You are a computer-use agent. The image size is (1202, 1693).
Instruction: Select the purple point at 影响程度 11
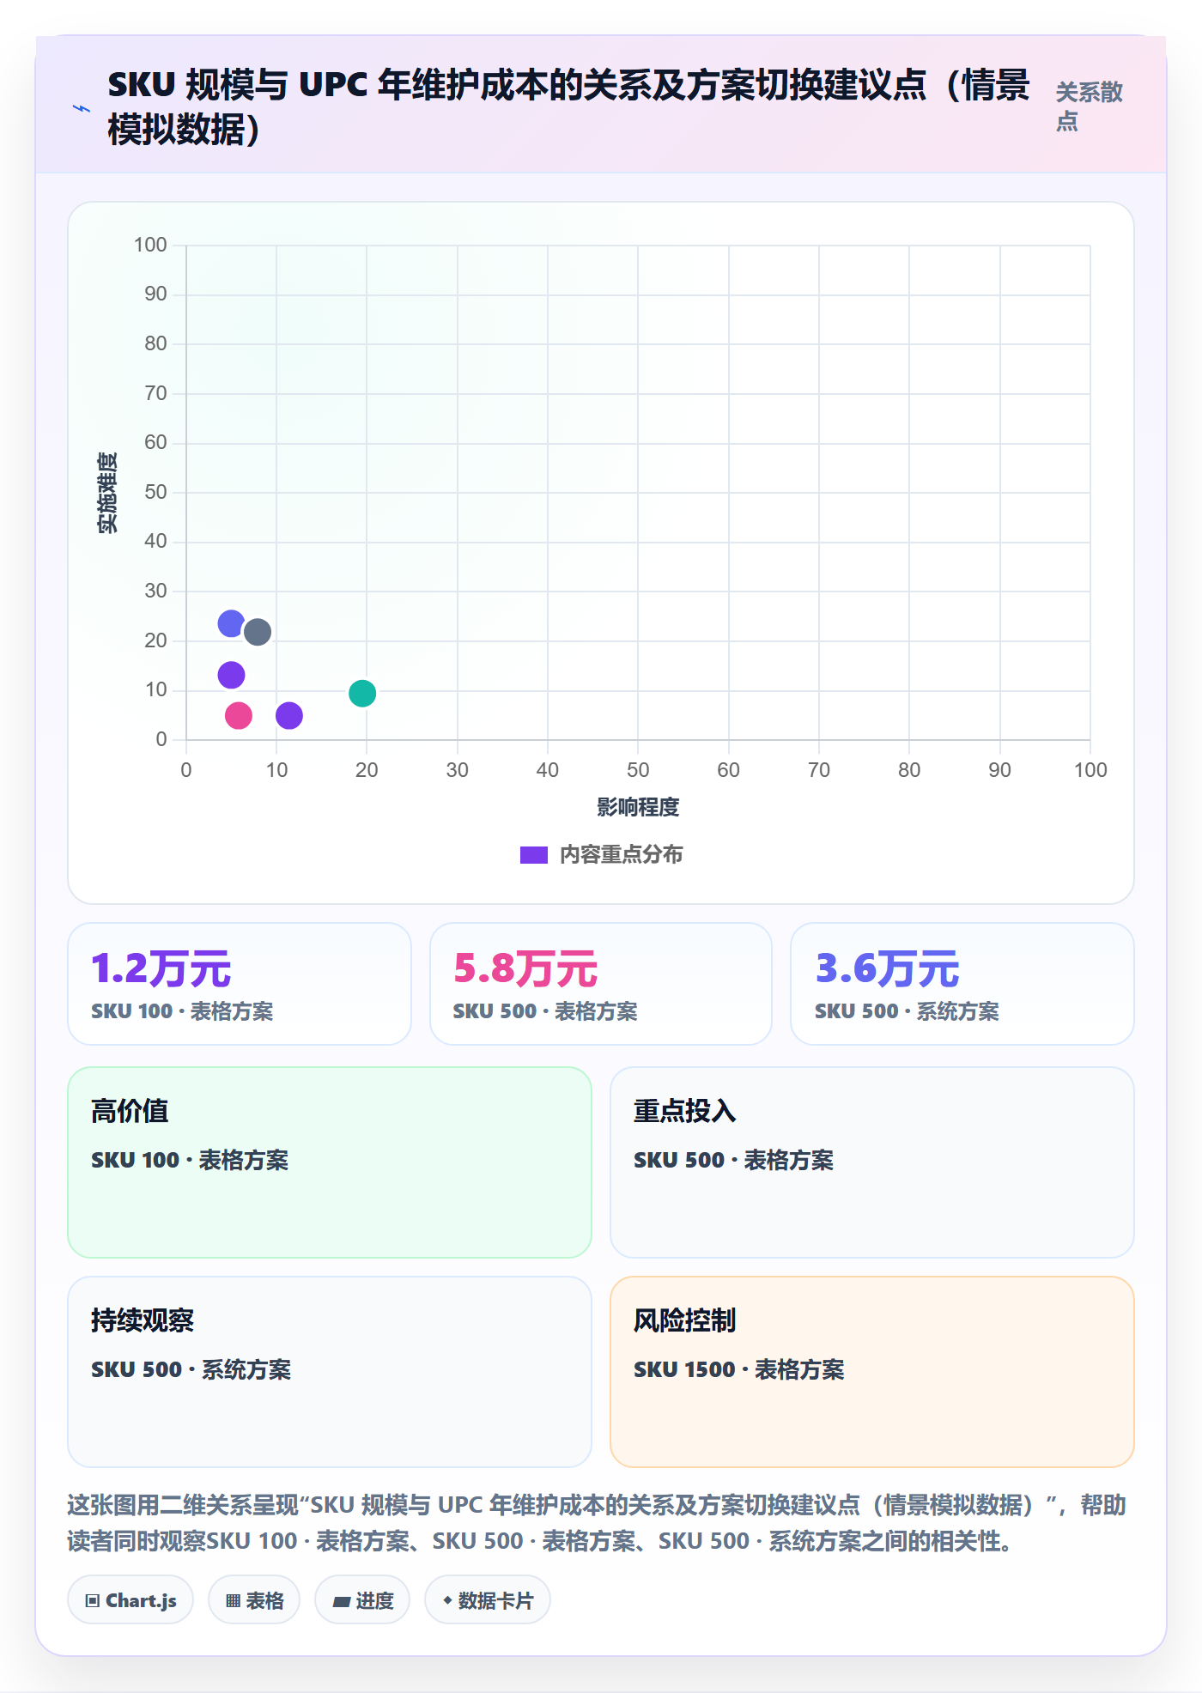[289, 715]
